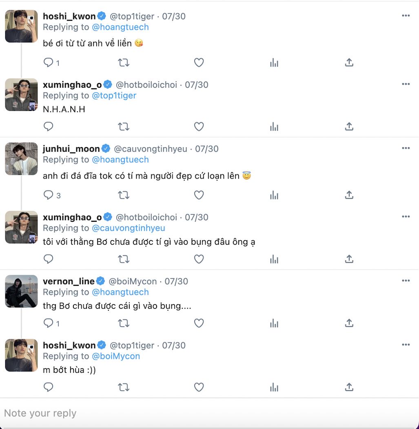Like hoshi_kwon's "bé ơi từ từ" tweet
Viewport: 419px width, 429px height.
[199, 62]
